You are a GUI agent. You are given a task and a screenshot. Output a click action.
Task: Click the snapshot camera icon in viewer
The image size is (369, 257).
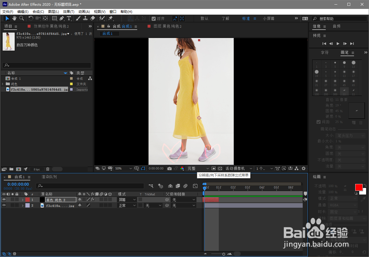(x=170, y=168)
